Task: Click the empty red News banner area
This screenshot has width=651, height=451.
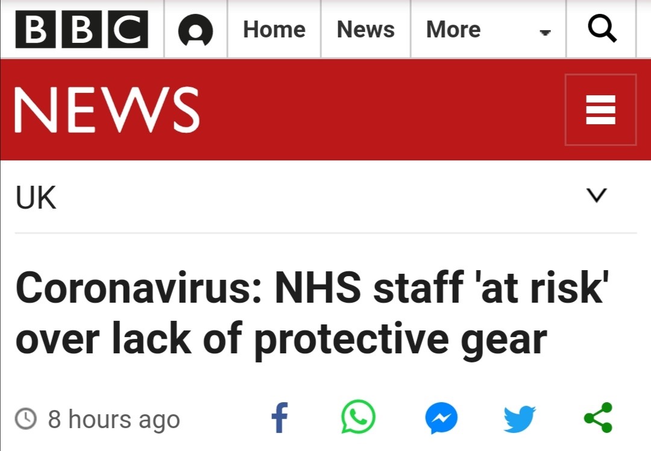Action: tap(380, 110)
